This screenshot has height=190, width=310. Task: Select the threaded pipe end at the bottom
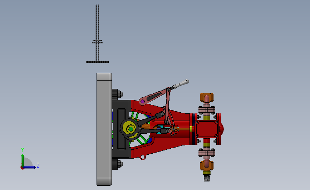pyautogui.click(x=207, y=178)
